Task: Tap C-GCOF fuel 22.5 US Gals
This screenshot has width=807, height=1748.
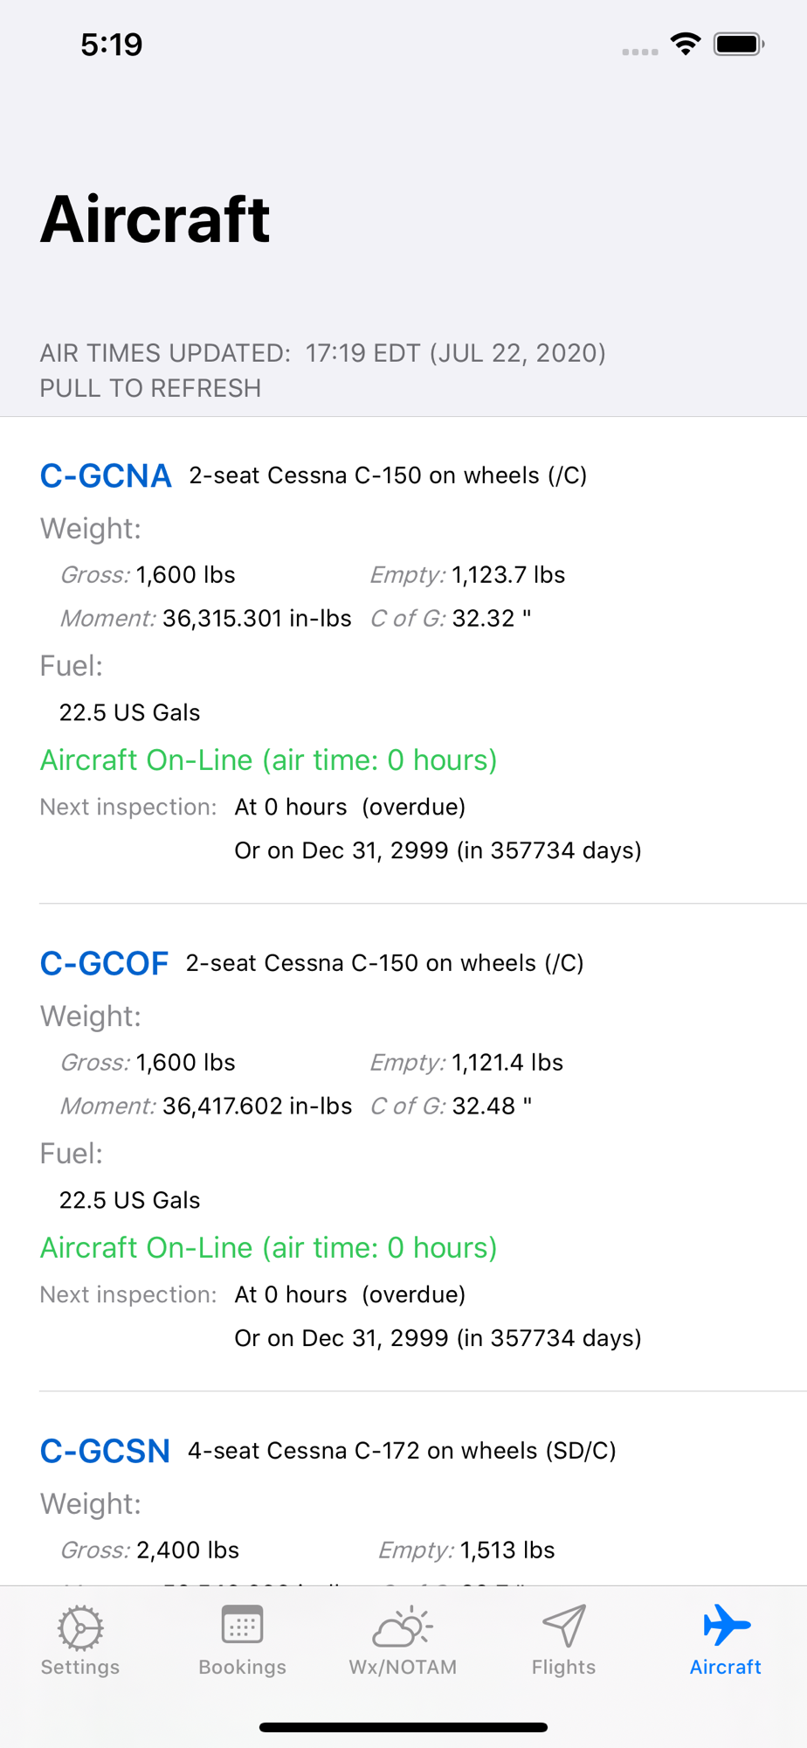Action: point(130,1201)
